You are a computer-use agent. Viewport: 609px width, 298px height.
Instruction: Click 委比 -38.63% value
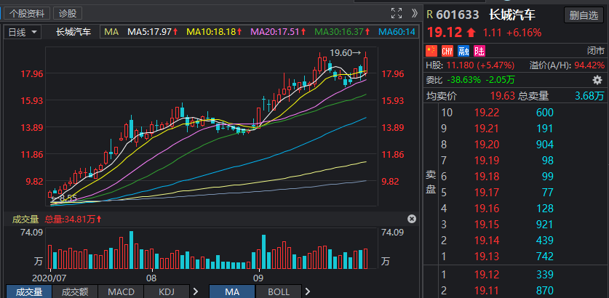(463, 80)
